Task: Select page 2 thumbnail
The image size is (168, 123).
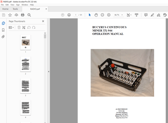Action: [x=25, y=64]
